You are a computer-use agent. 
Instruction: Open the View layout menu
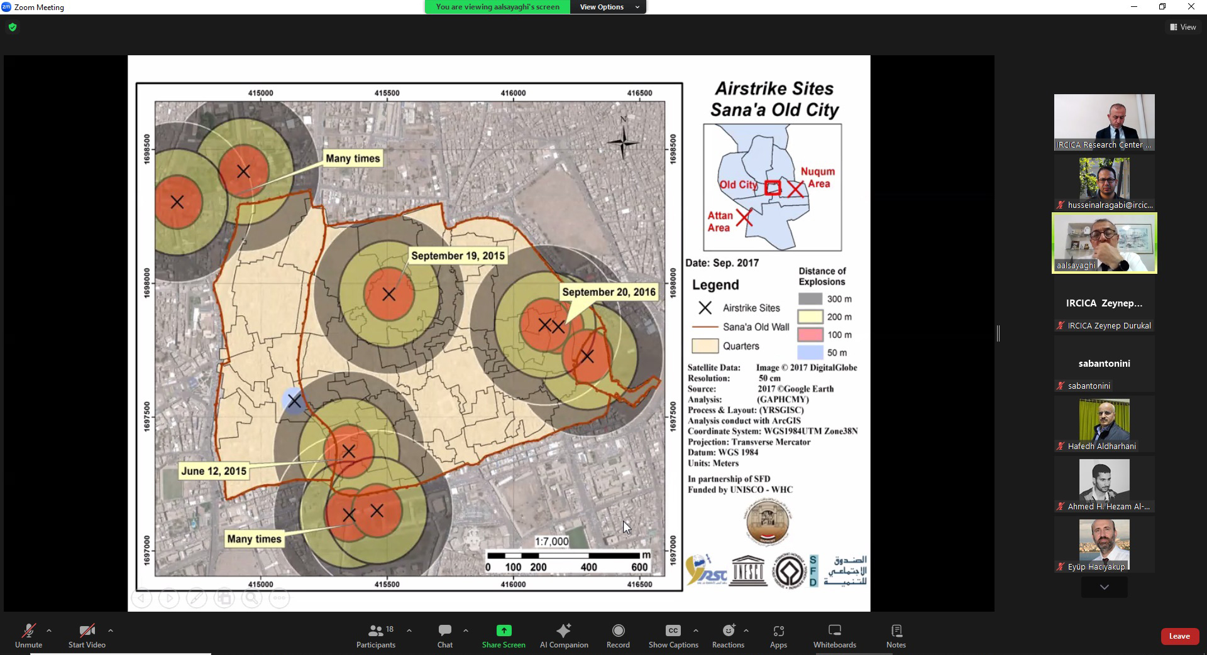tap(1182, 27)
